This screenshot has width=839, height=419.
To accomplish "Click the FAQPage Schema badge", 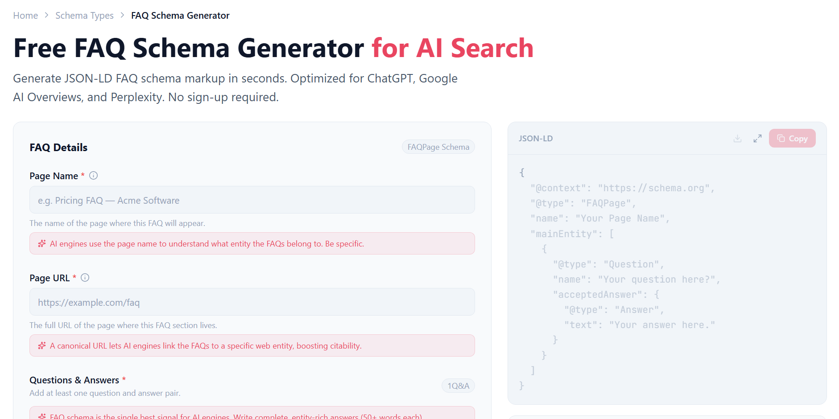I will (x=438, y=147).
